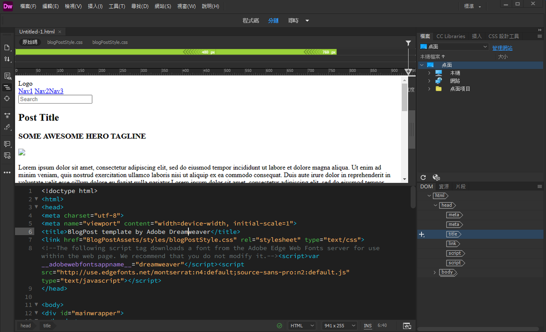This screenshot has height=332, width=546.
Task: Open first blogPostStyle.css related file
Action: click(65, 42)
